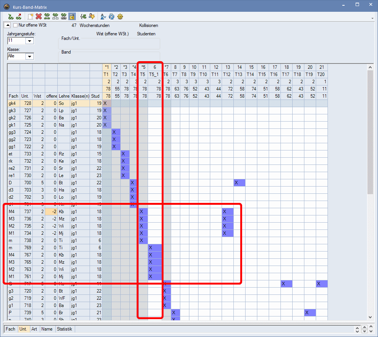This screenshot has width=378, height=337.
Task: Open settings with the gear icon
Action: click(x=120, y=16)
